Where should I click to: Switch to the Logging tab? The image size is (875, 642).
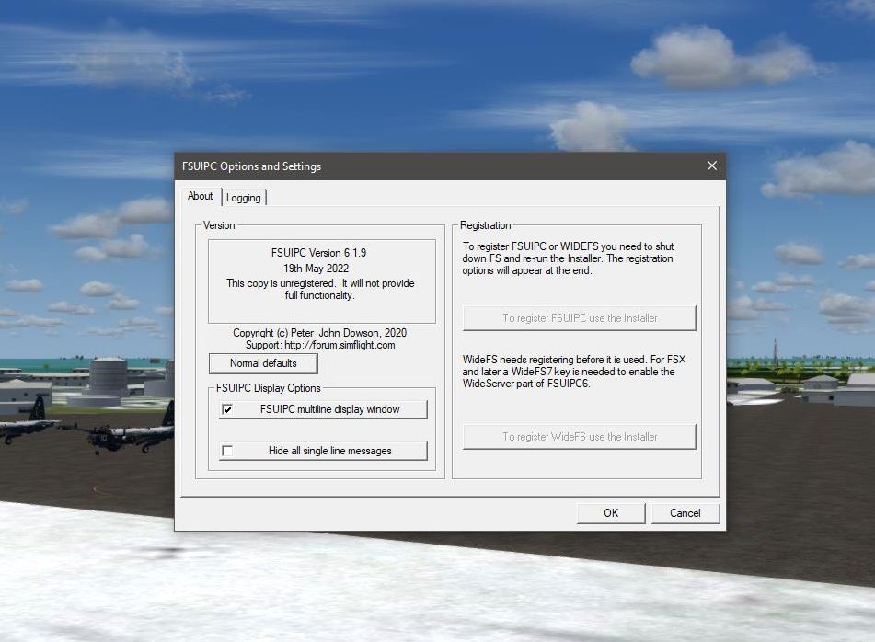click(244, 198)
